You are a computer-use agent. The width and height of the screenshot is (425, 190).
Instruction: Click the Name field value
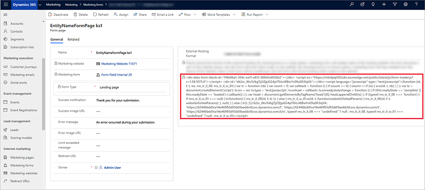(x=114, y=53)
